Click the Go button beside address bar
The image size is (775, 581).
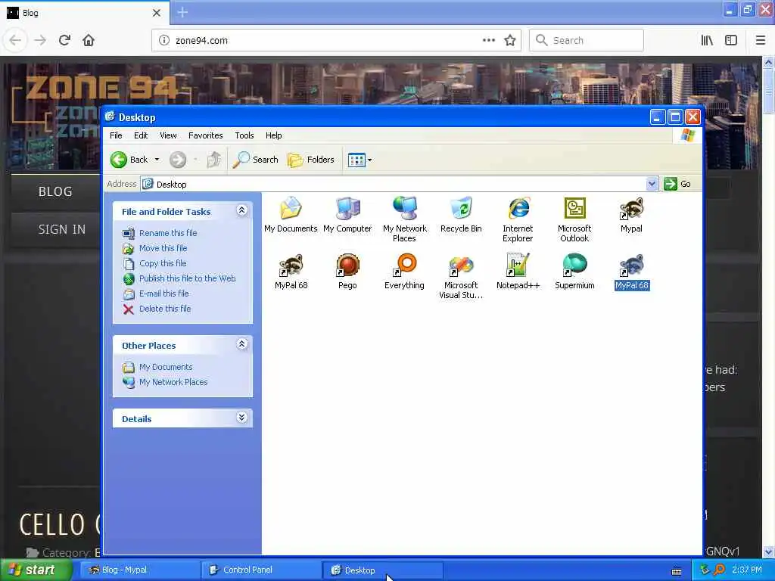pos(677,184)
